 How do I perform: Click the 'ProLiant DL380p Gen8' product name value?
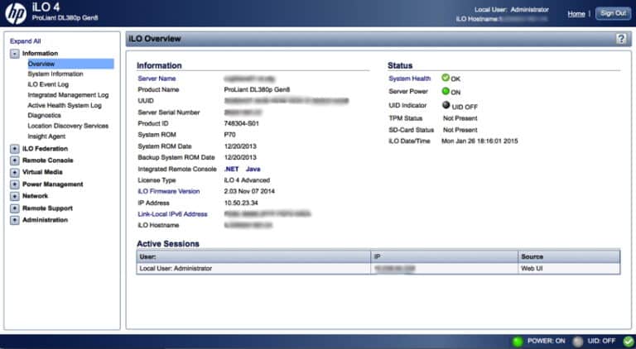click(x=257, y=89)
